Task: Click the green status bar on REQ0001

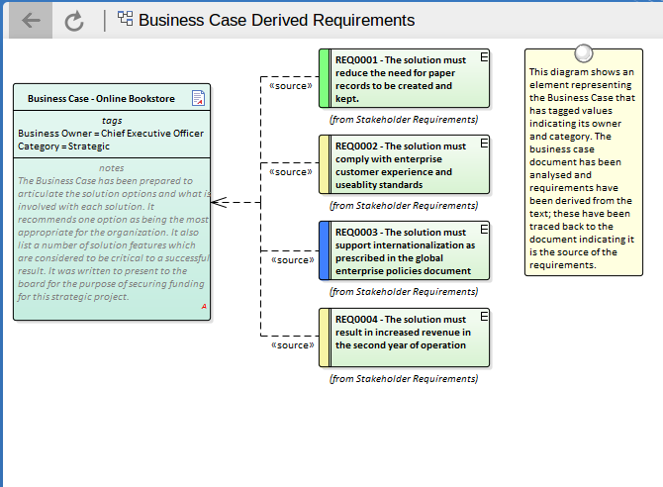Action: (324, 78)
